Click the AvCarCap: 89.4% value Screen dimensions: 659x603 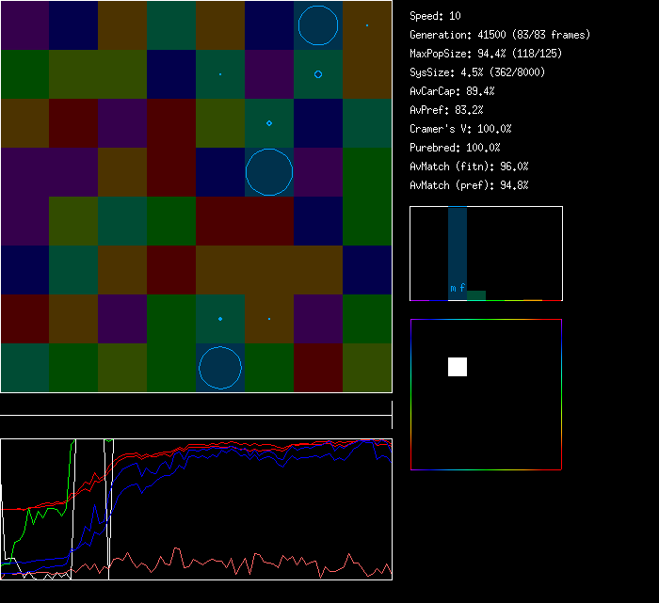click(452, 91)
